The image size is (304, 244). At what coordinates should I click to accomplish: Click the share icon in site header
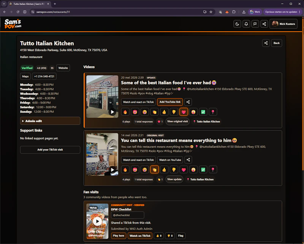coord(264,24)
